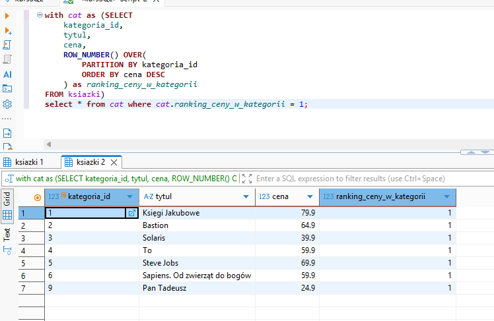Viewport: 494px width, 321px height.
Task: Click the expand filter panel icon
Action: (247, 178)
